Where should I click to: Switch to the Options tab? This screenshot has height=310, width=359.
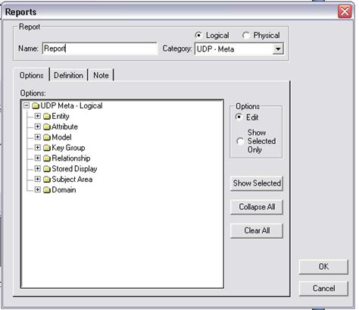point(32,75)
